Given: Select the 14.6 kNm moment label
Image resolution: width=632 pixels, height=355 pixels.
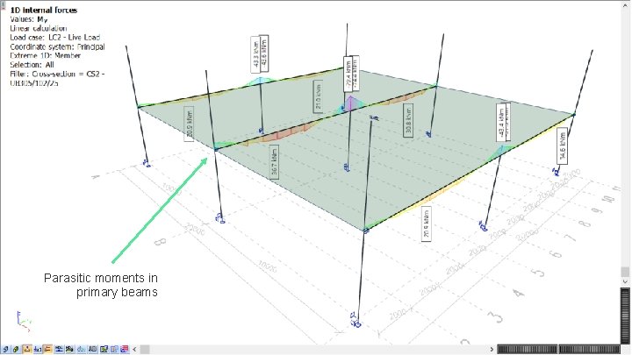Looking at the screenshot, I should pos(563,146).
